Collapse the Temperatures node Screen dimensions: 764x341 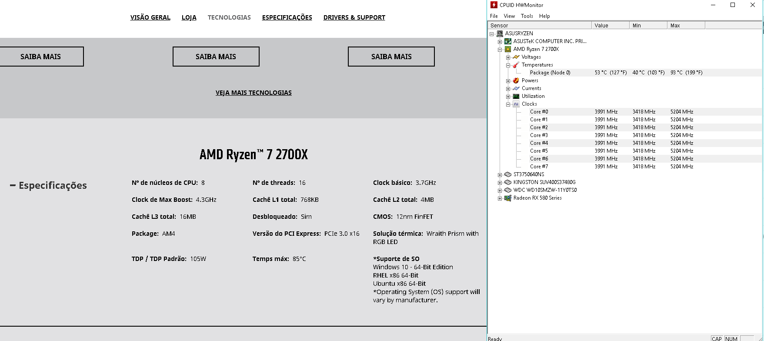(x=508, y=65)
